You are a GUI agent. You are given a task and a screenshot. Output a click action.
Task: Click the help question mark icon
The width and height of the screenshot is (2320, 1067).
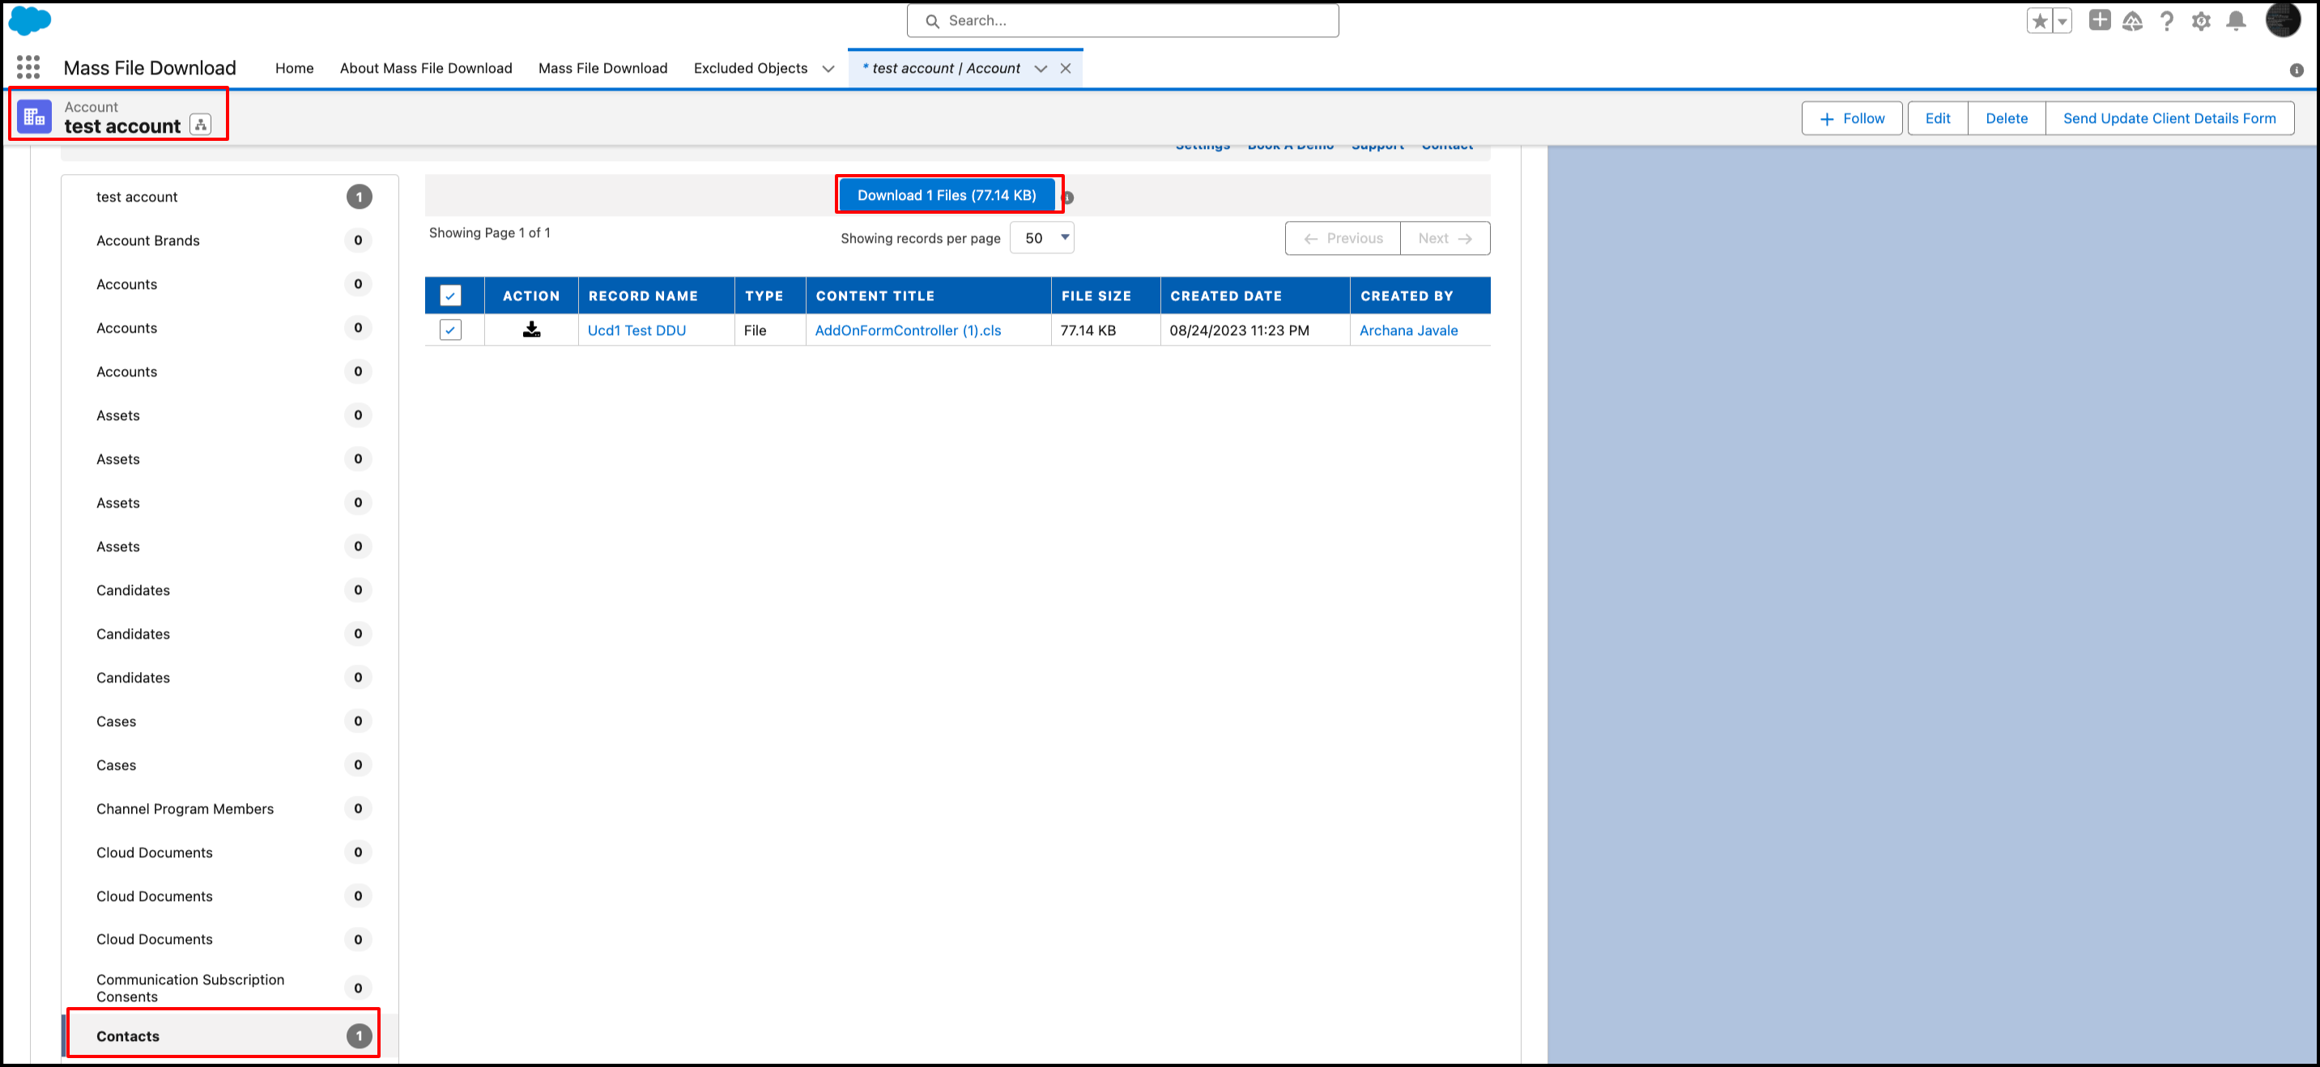click(2166, 22)
